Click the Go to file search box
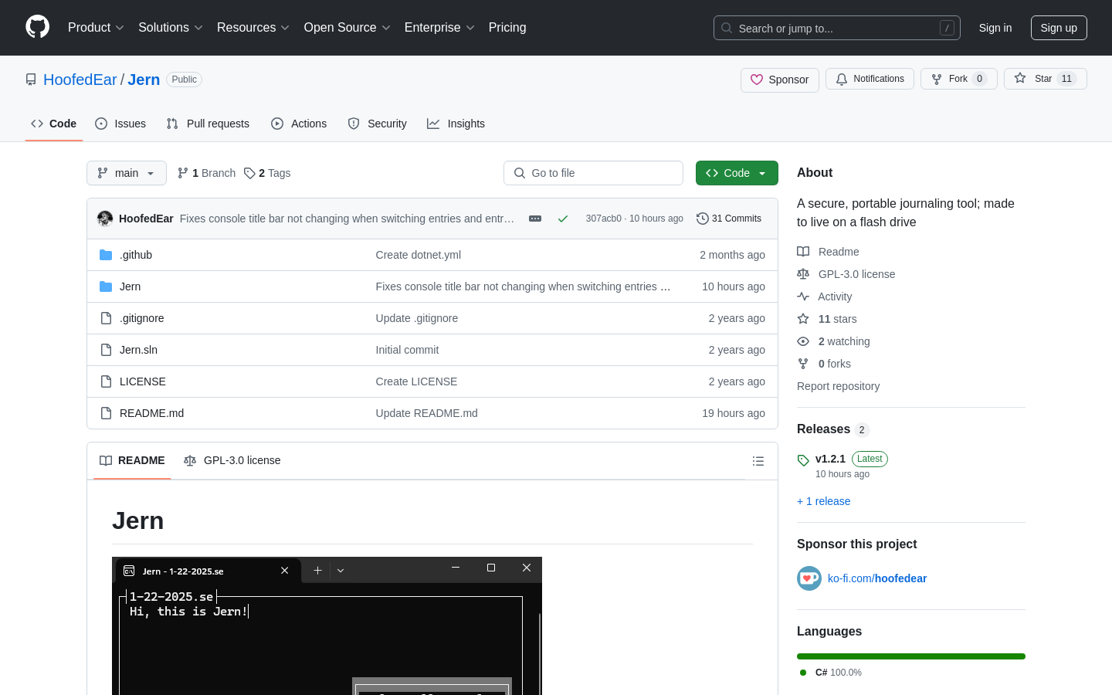The width and height of the screenshot is (1112, 695). [x=593, y=173]
